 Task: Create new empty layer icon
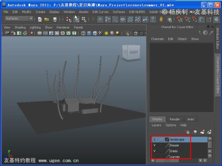tap(202, 132)
